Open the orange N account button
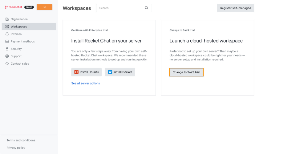 (44, 7)
